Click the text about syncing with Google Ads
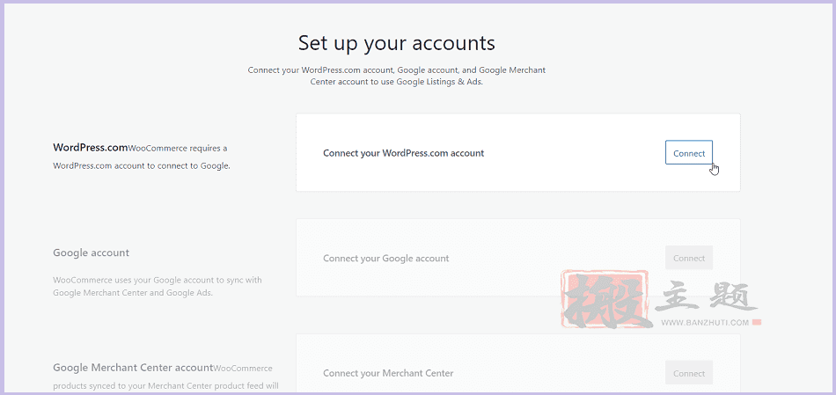 click(158, 286)
